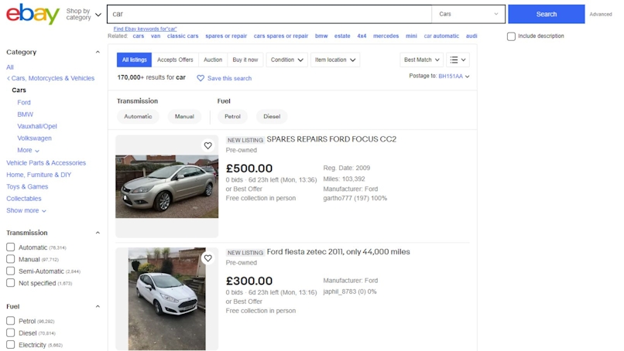Check Automatic transmission filter

pyautogui.click(x=11, y=247)
